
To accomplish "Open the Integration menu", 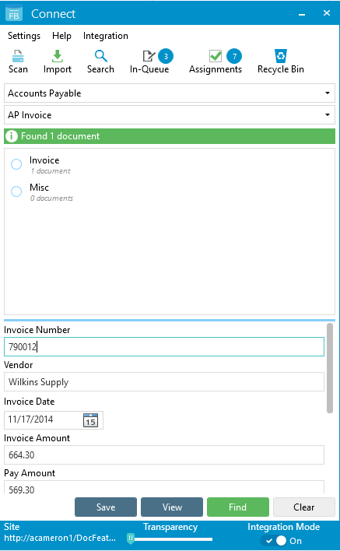I will pyautogui.click(x=105, y=36).
